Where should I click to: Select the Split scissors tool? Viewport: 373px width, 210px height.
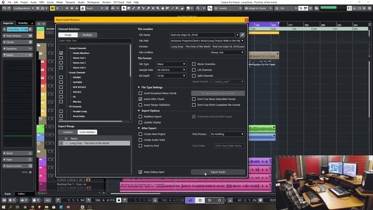click(x=143, y=8)
